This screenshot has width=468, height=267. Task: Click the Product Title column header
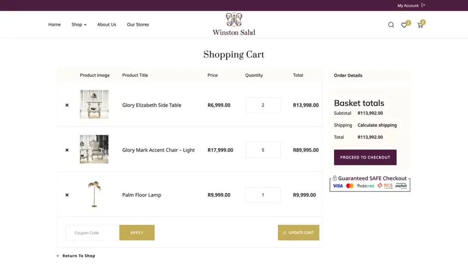[135, 75]
